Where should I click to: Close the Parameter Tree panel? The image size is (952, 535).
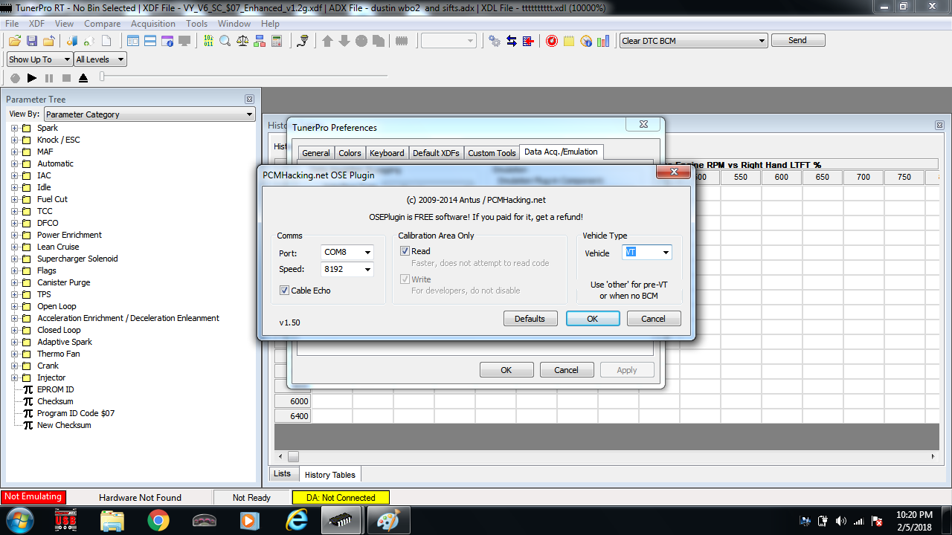250,99
